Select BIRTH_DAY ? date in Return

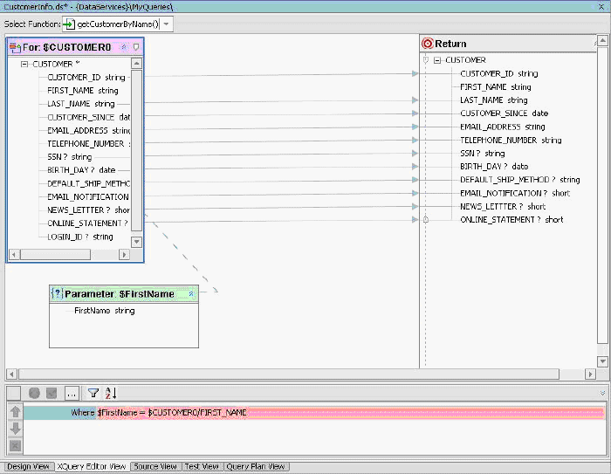pos(494,167)
